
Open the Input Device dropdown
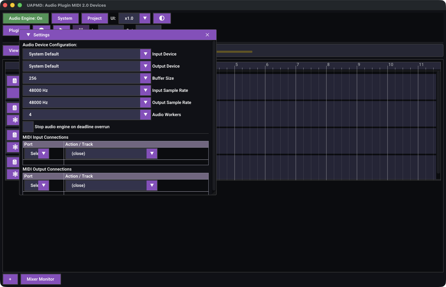coord(87,54)
